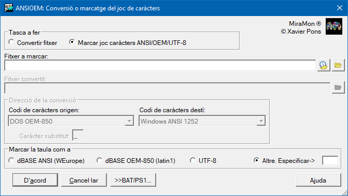The image size is (348, 196).
Task: Click the disabled folder icon for Fitxer convertit
Action: (338, 87)
